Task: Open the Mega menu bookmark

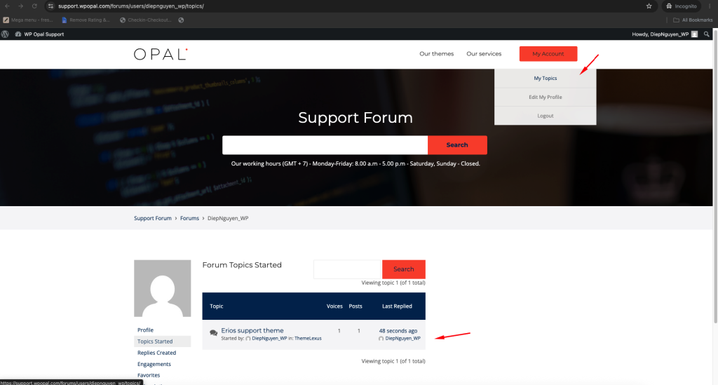Action: coord(28,20)
